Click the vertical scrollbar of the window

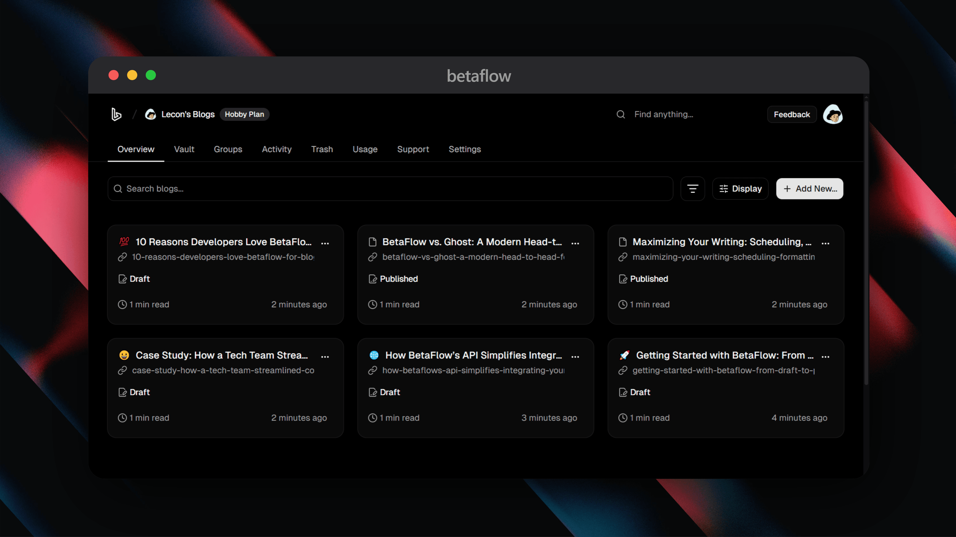(x=866, y=243)
